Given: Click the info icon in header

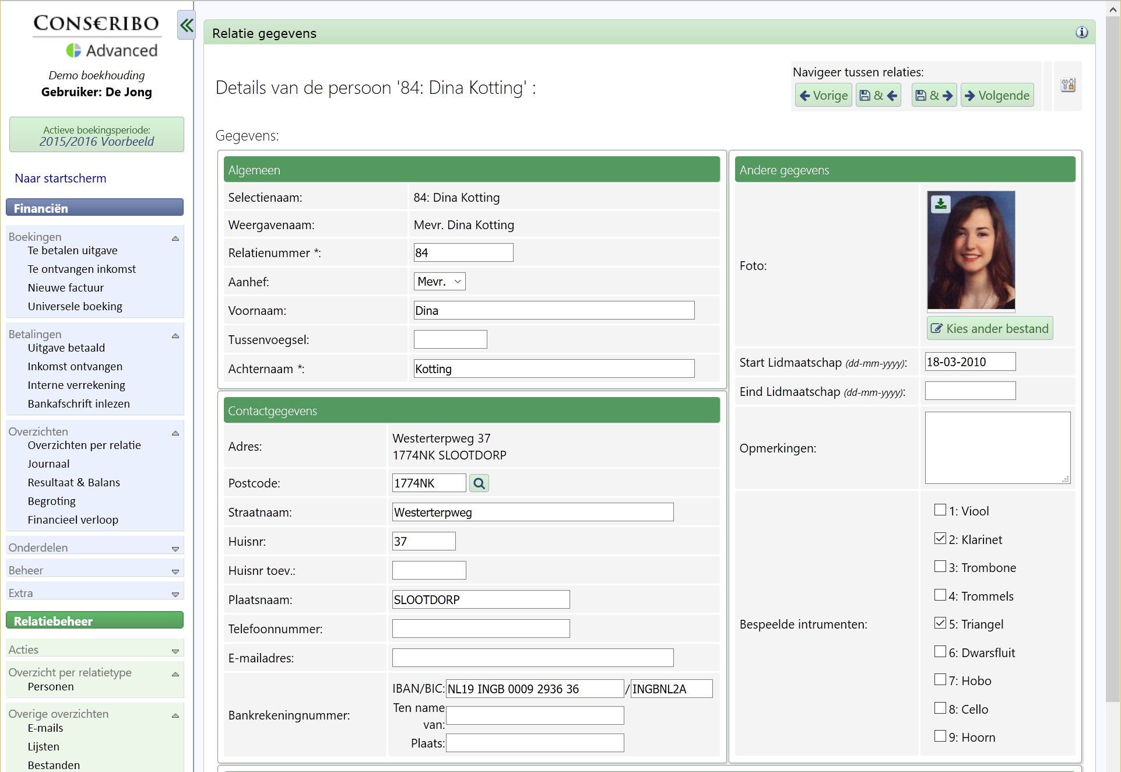Looking at the screenshot, I should (x=1081, y=33).
